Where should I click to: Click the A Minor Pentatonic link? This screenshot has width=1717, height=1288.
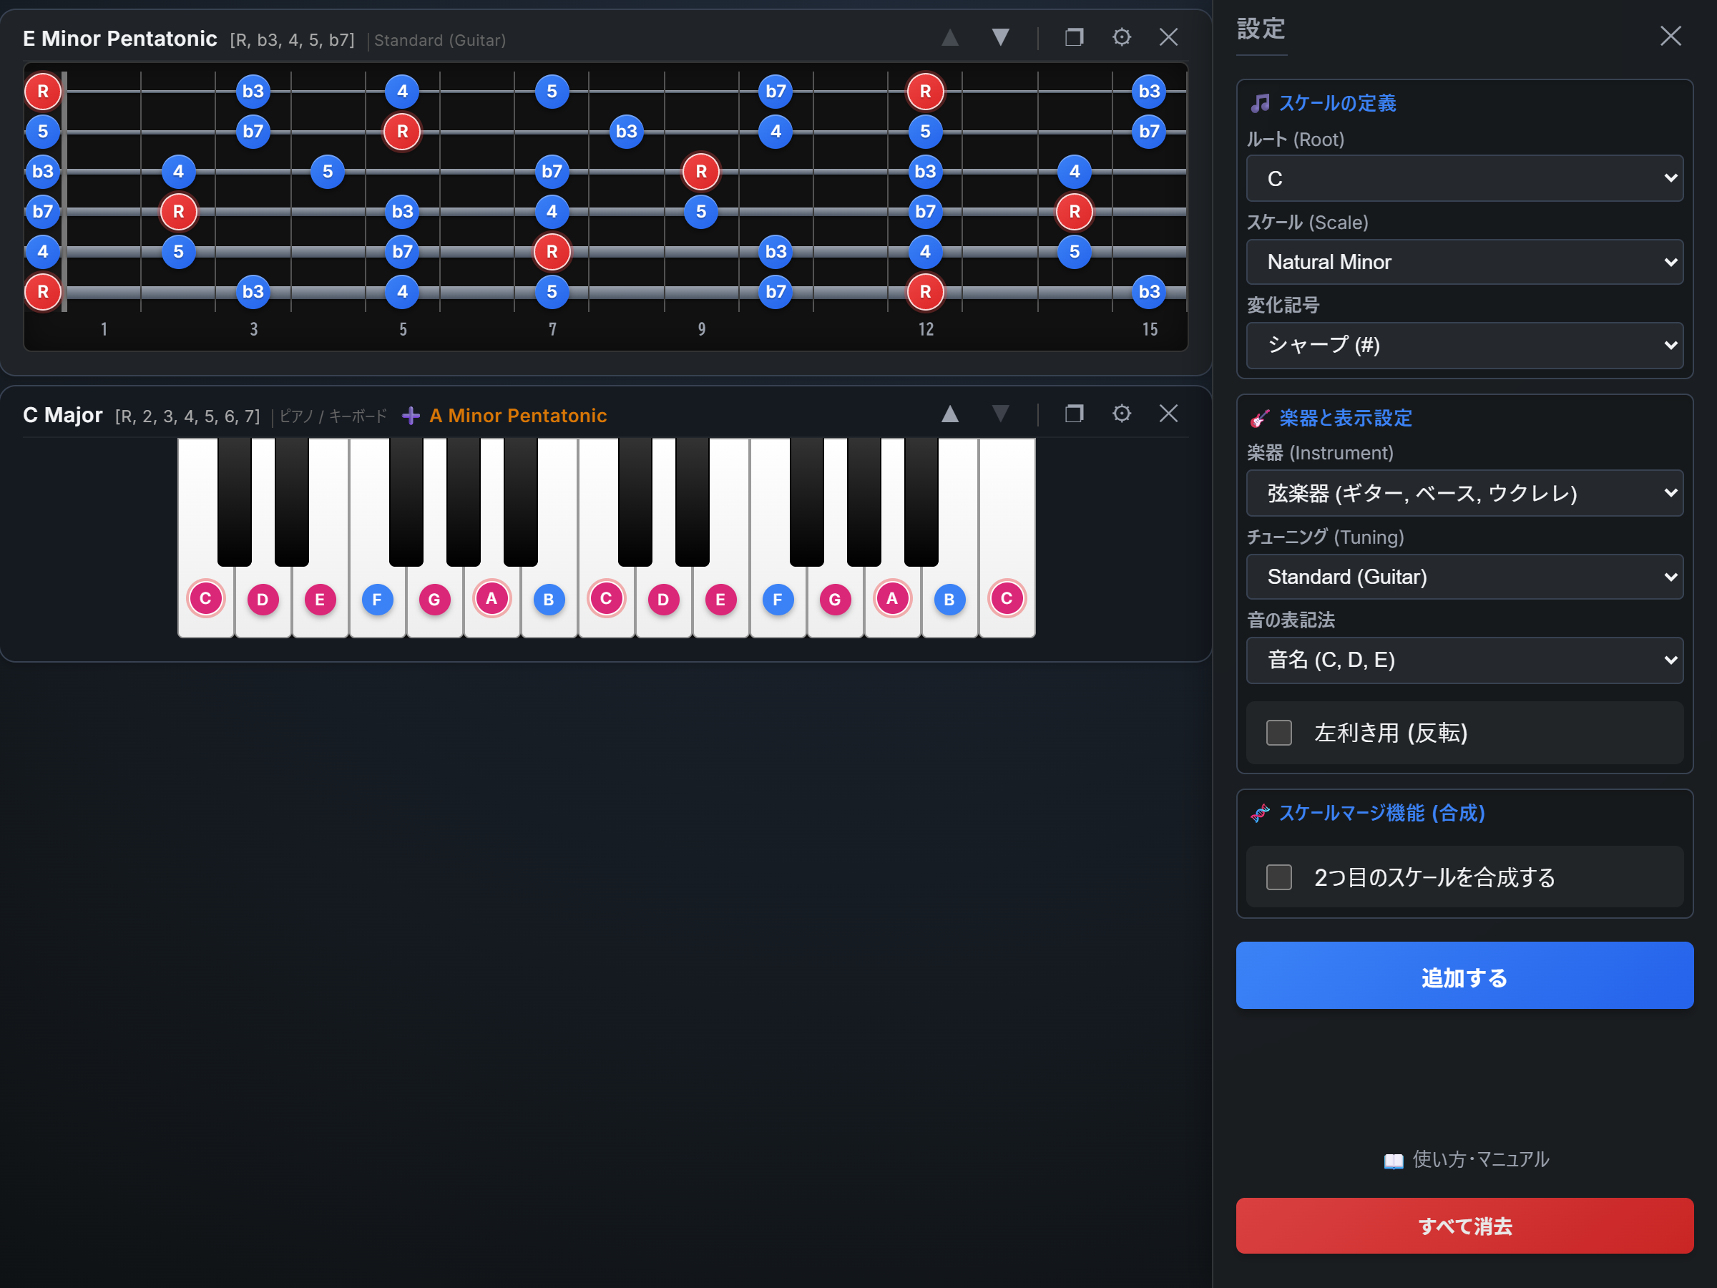518,415
